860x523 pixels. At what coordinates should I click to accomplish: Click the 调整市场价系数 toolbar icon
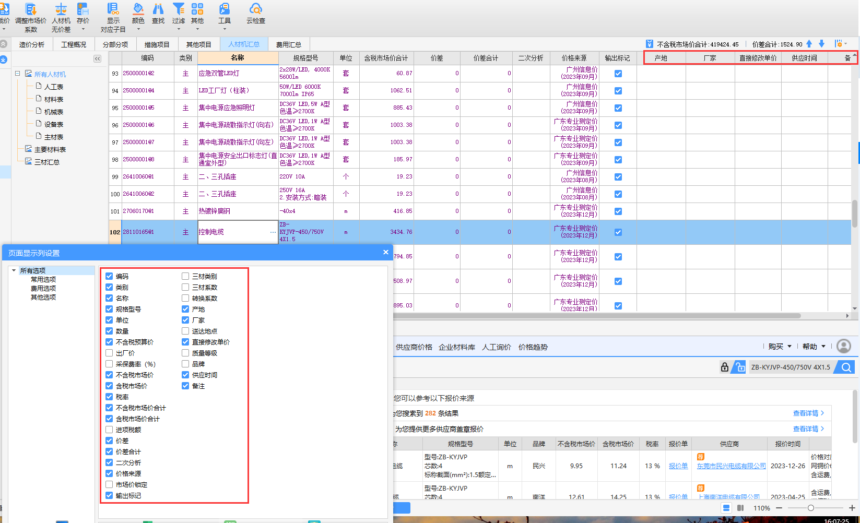click(31, 9)
